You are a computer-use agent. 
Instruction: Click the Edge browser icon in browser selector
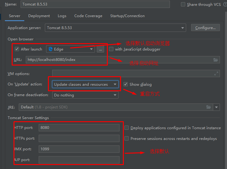[x=50, y=49]
